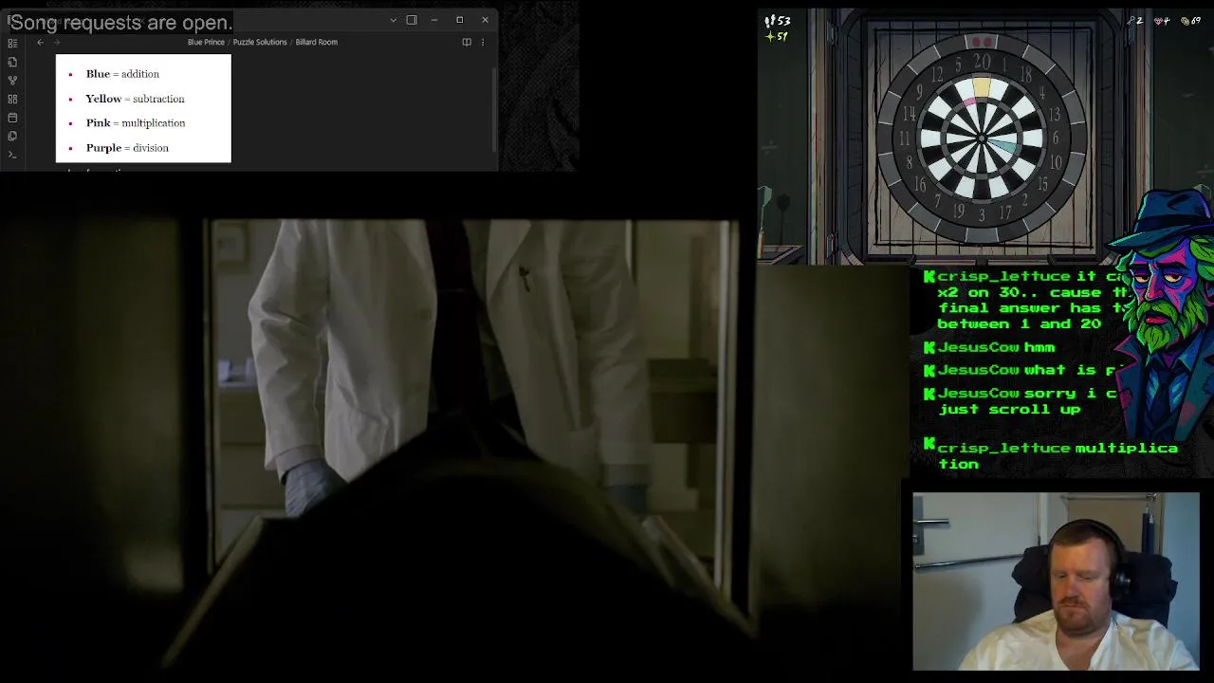Image resolution: width=1214 pixels, height=683 pixels.
Task: Minimize the notes app window
Action: pos(434,20)
